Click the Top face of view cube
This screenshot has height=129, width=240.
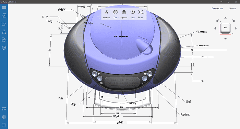[226, 28]
